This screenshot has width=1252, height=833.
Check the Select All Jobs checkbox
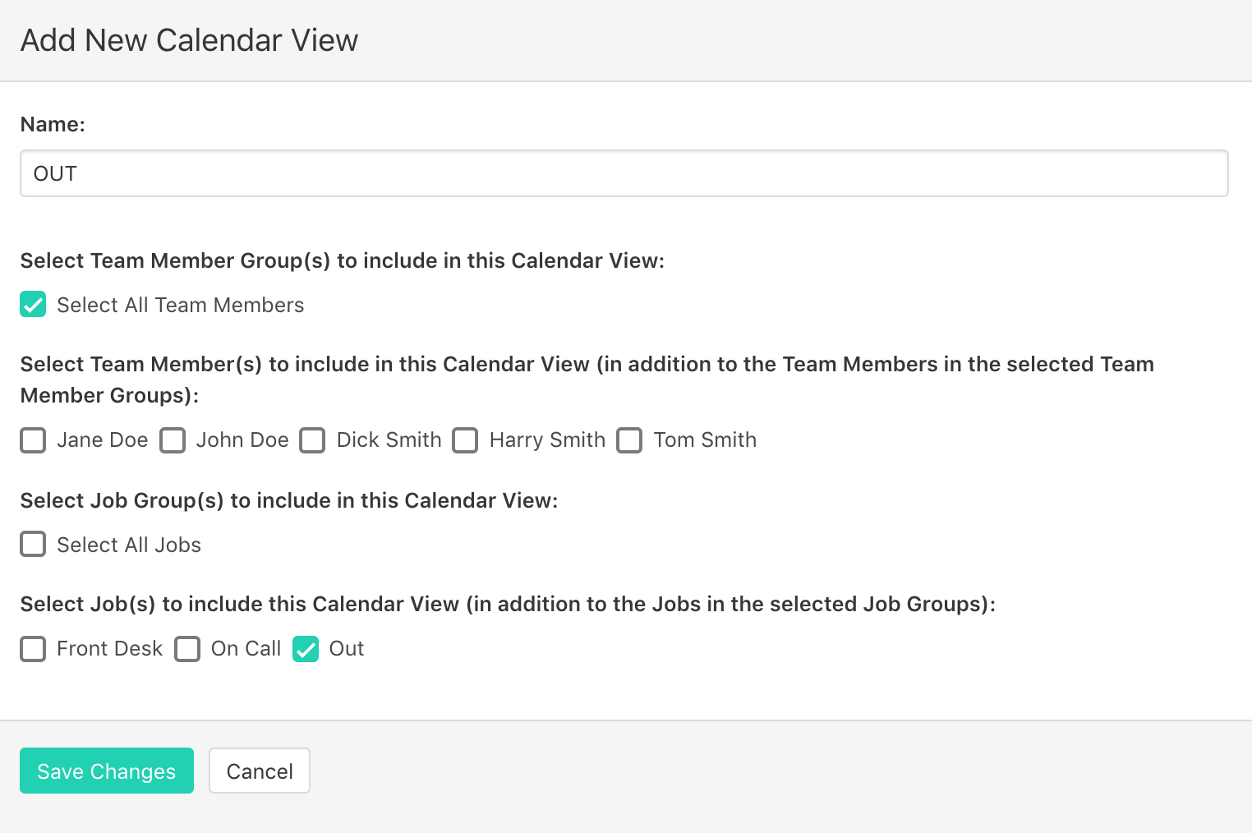tap(33, 545)
